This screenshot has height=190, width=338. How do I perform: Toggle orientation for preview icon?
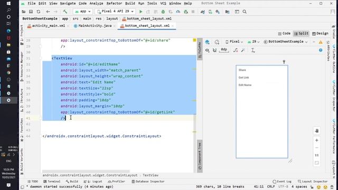[217, 42]
